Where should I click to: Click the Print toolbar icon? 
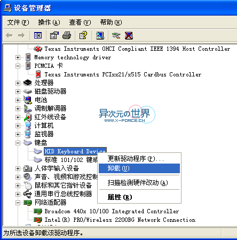[67, 35]
